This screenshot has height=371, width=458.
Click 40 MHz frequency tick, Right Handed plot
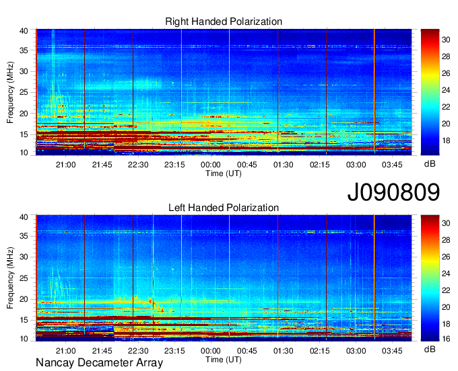click(24, 31)
